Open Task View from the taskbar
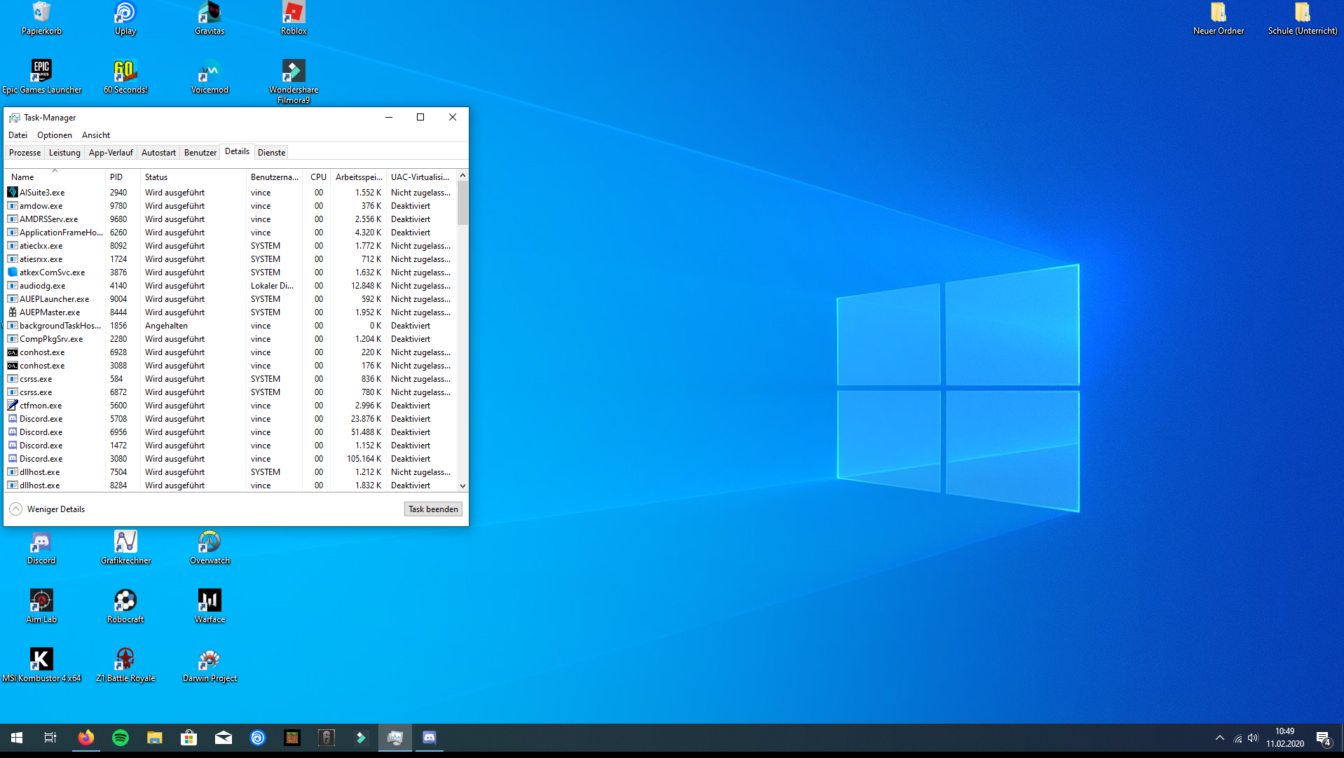 coord(50,738)
